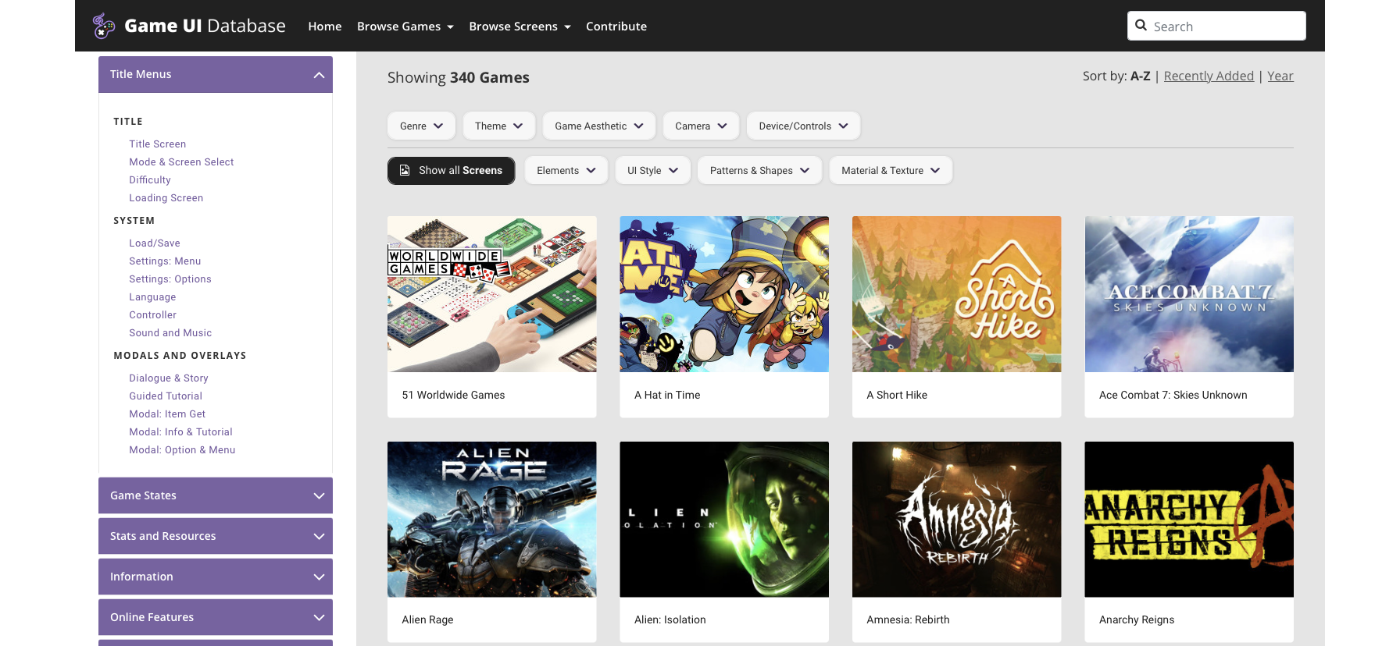This screenshot has height=646, width=1400.
Task: Open the Alien: Isolation game thumbnail
Action: coord(724,520)
